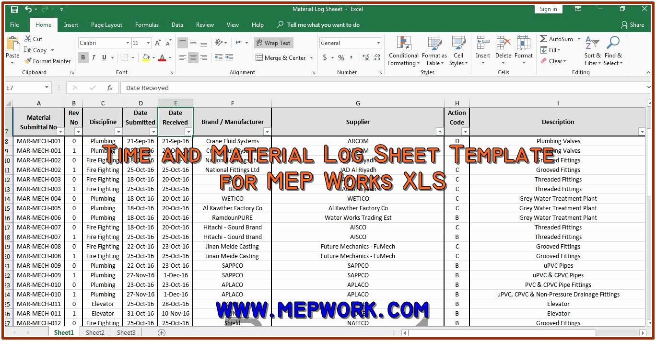This screenshot has width=656, height=341.
Task: Select column G header
Action: click(358, 103)
